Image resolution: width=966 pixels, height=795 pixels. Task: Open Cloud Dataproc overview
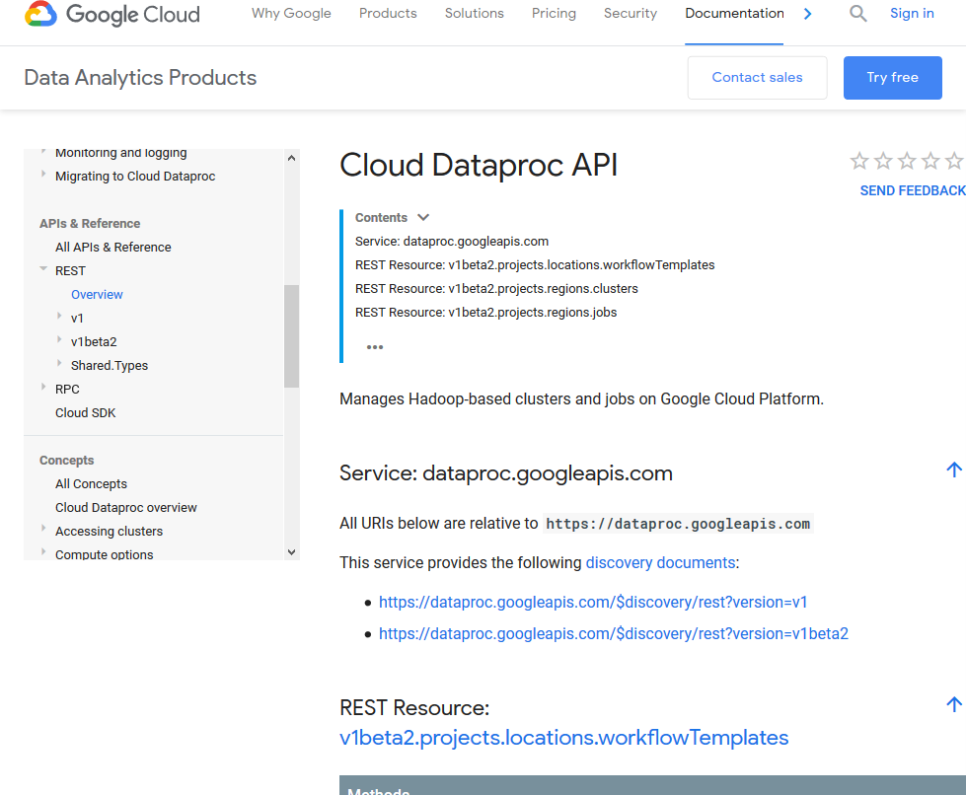click(126, 507)
